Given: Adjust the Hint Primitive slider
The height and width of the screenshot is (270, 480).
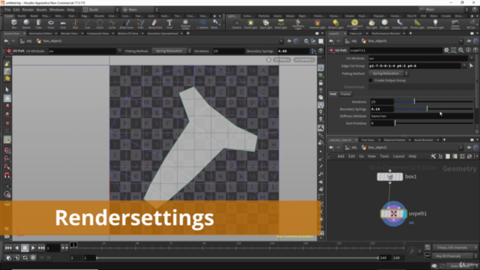Looking at the screenshot, I should (434, 123).
